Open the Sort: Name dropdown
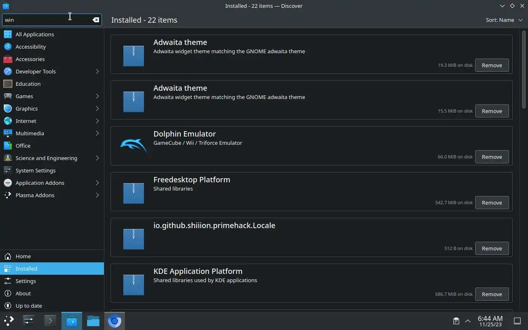 pyautogui.click(x=504, y=20)
